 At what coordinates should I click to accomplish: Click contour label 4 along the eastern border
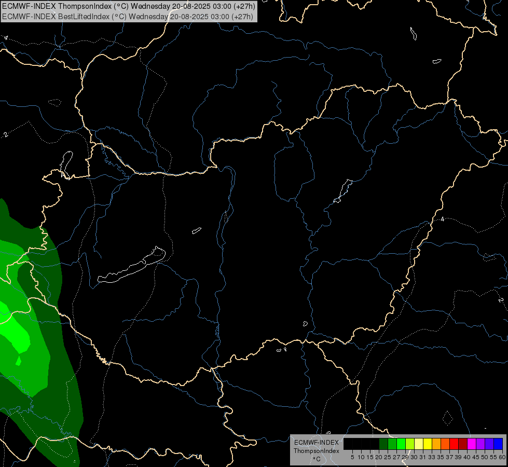442,219
